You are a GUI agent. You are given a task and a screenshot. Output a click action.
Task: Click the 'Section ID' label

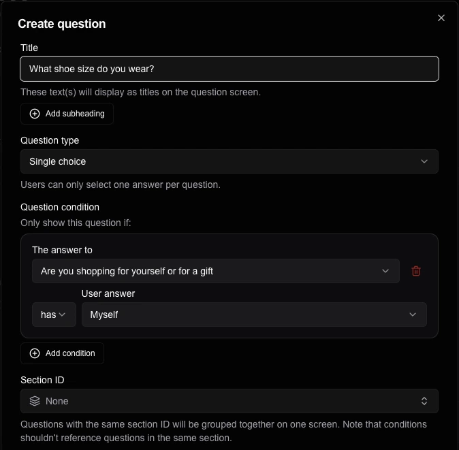(42, 380)
